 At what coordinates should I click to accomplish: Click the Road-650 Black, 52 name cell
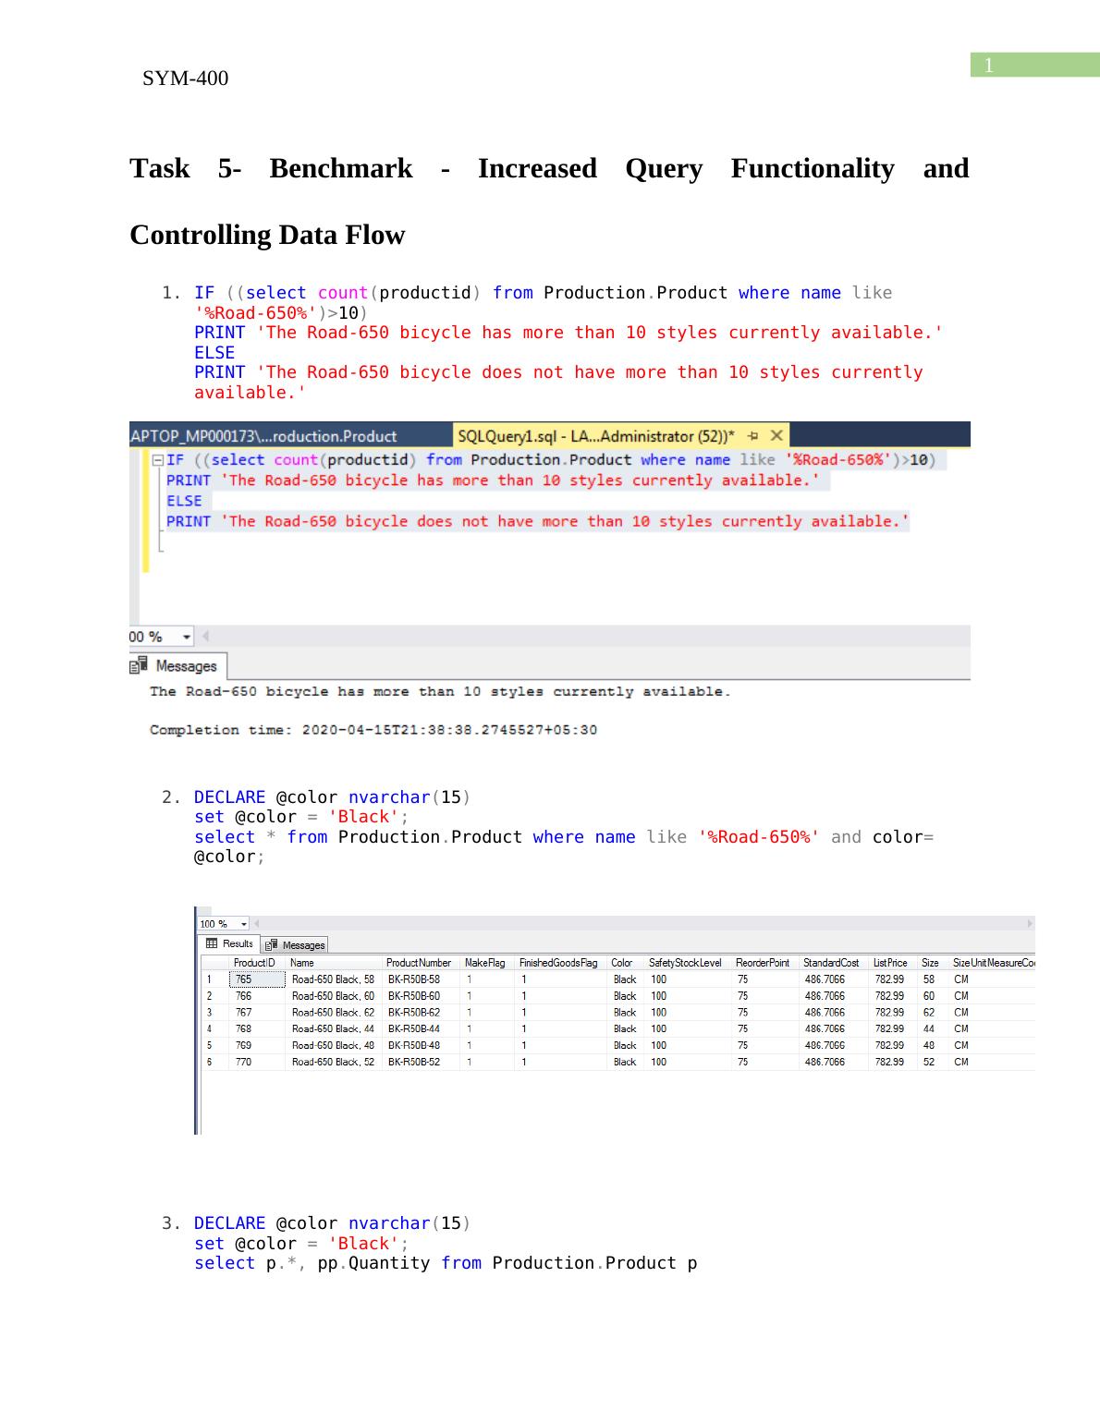pyautogui.click(x=333, y=1063)
